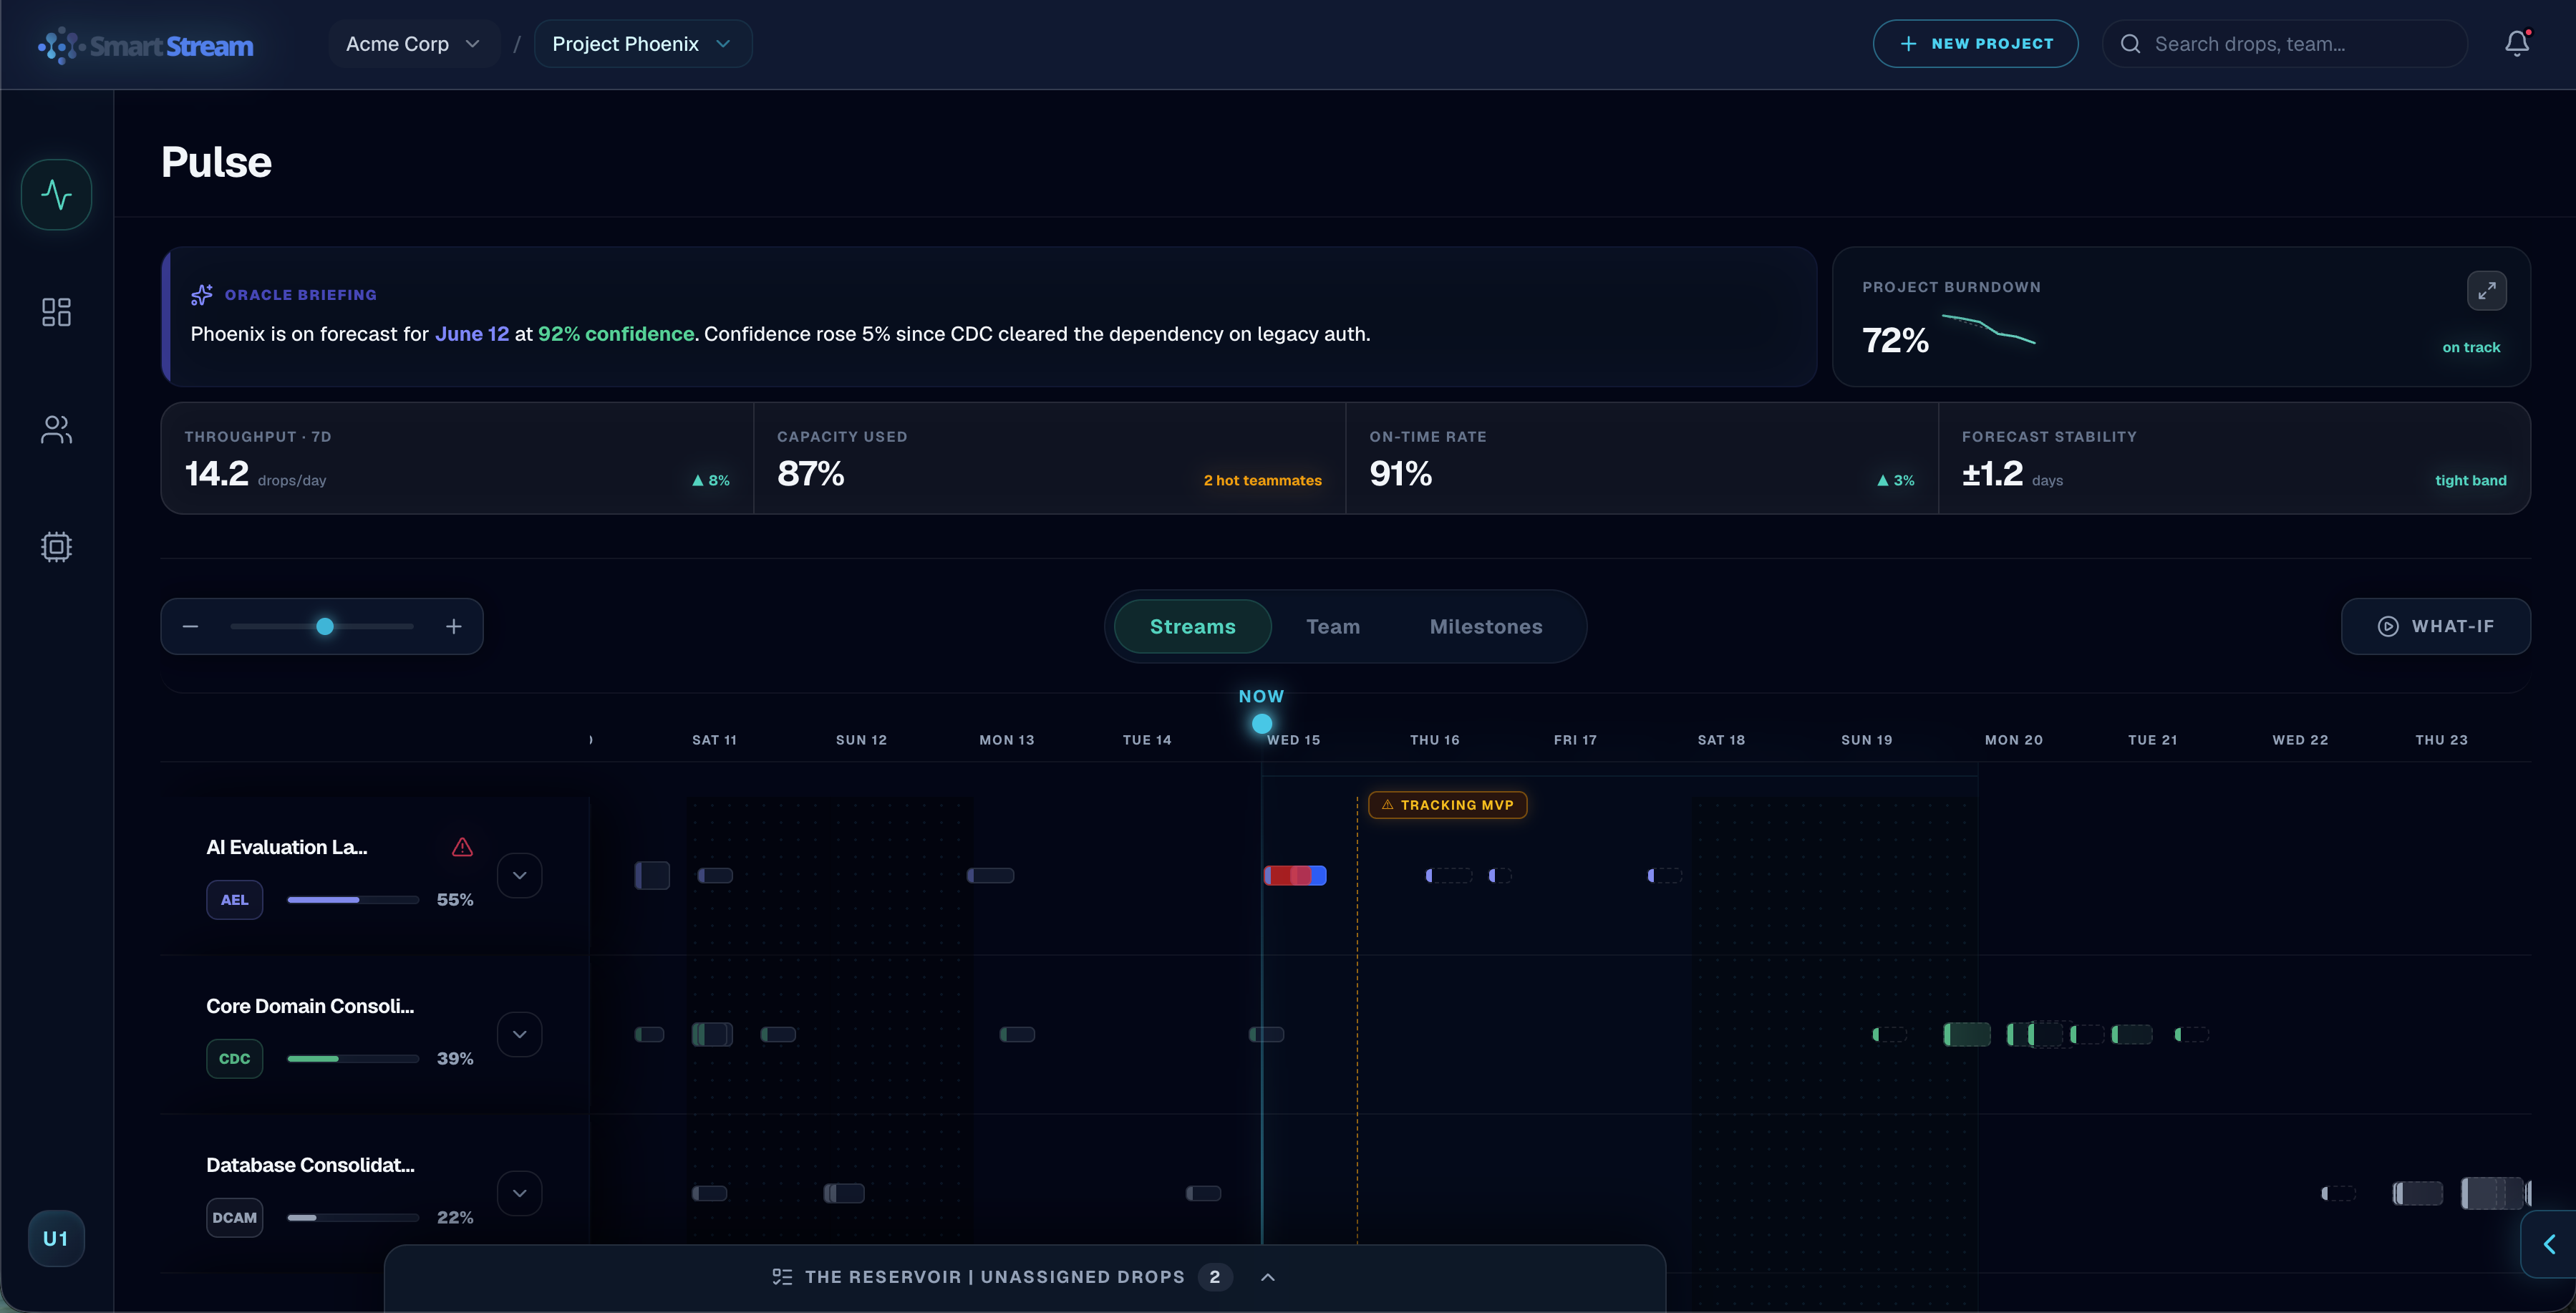Open the notifications bell

pos(2517,43)
